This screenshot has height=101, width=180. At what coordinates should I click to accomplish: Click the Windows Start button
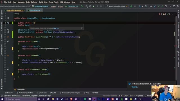coord(2,99)
